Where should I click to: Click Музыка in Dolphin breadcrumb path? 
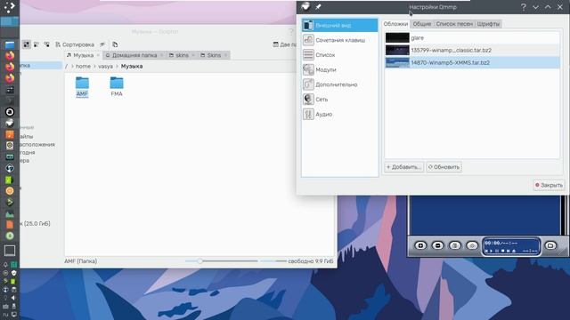point(132,67)
